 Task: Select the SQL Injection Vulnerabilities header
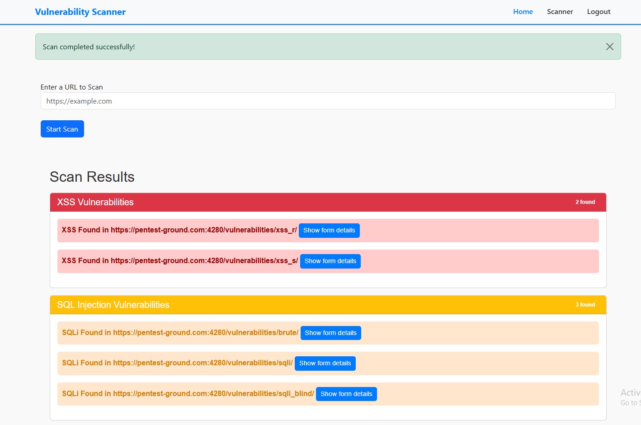coord(328,305)
